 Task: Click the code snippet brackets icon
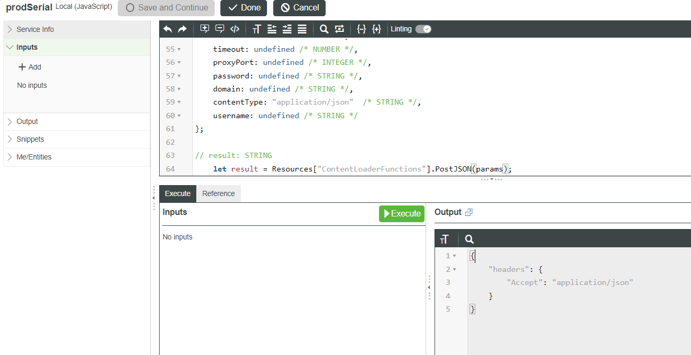pyautogui.click(x=235, y=29)
